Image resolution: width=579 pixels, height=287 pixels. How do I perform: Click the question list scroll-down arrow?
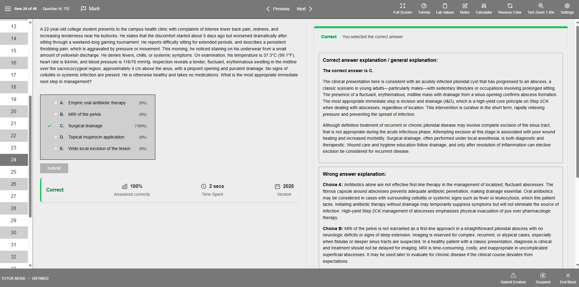pos(30,265)
